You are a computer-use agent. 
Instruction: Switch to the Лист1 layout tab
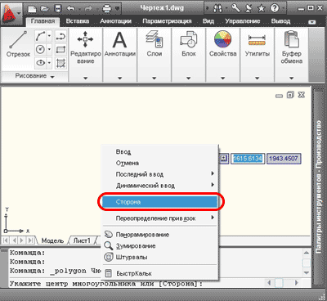coord(82,240)
